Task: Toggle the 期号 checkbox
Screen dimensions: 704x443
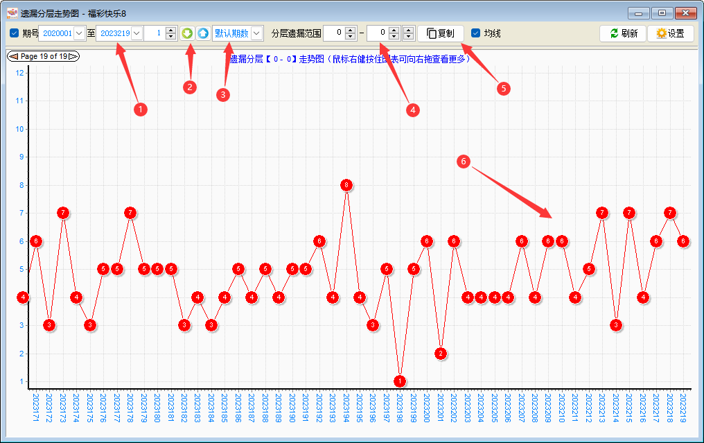Action: pos(15,33)
